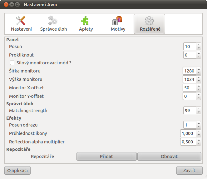Viewport: 207px width, 179px height.
Task: Increase the Prokliknout value
Action: [199, 53]
